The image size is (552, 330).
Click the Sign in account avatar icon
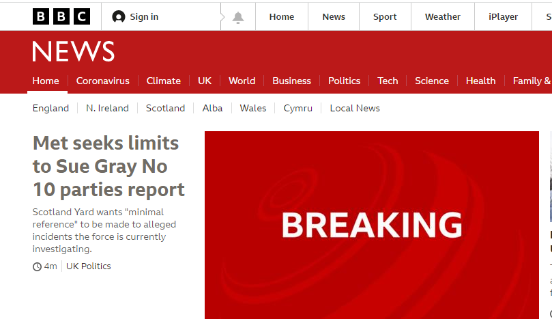click(119, 17)
